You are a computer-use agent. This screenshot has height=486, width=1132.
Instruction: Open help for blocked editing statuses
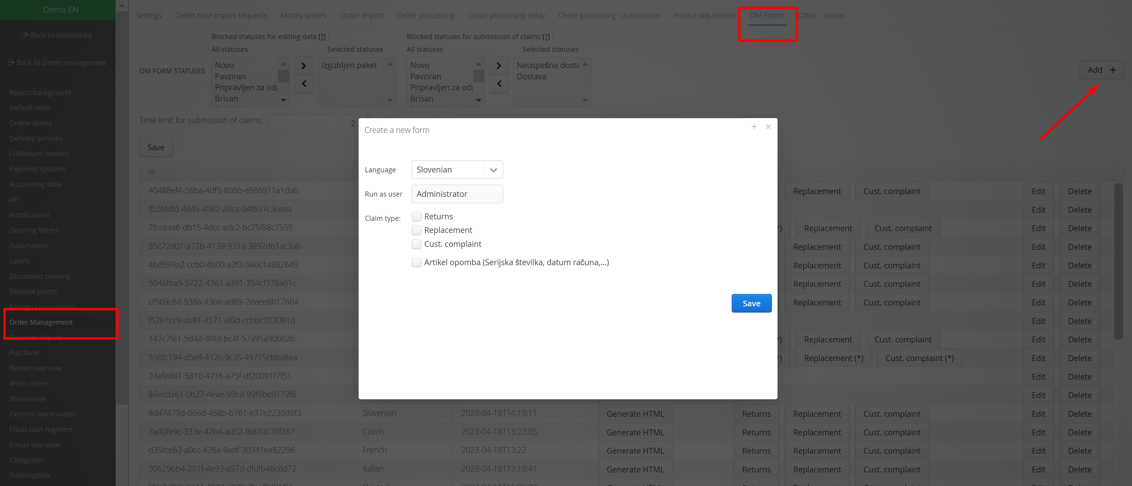322,37
